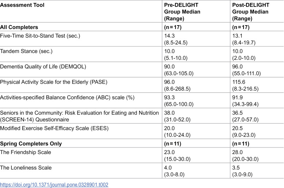Click the 14.3 pre-DELIGHT sit-to-stand value

point(169,36)
